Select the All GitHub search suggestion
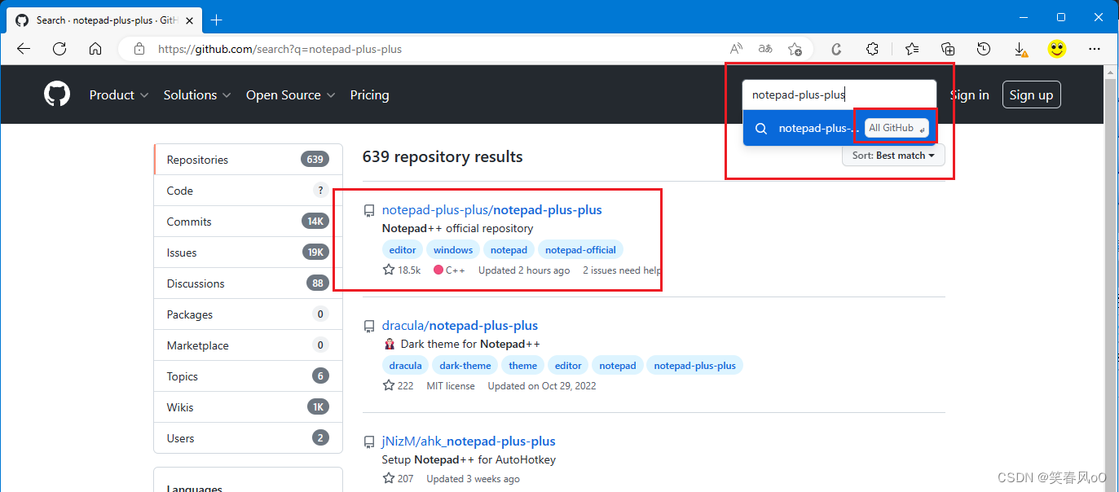1119x492 pixels. tap(839, 128)
